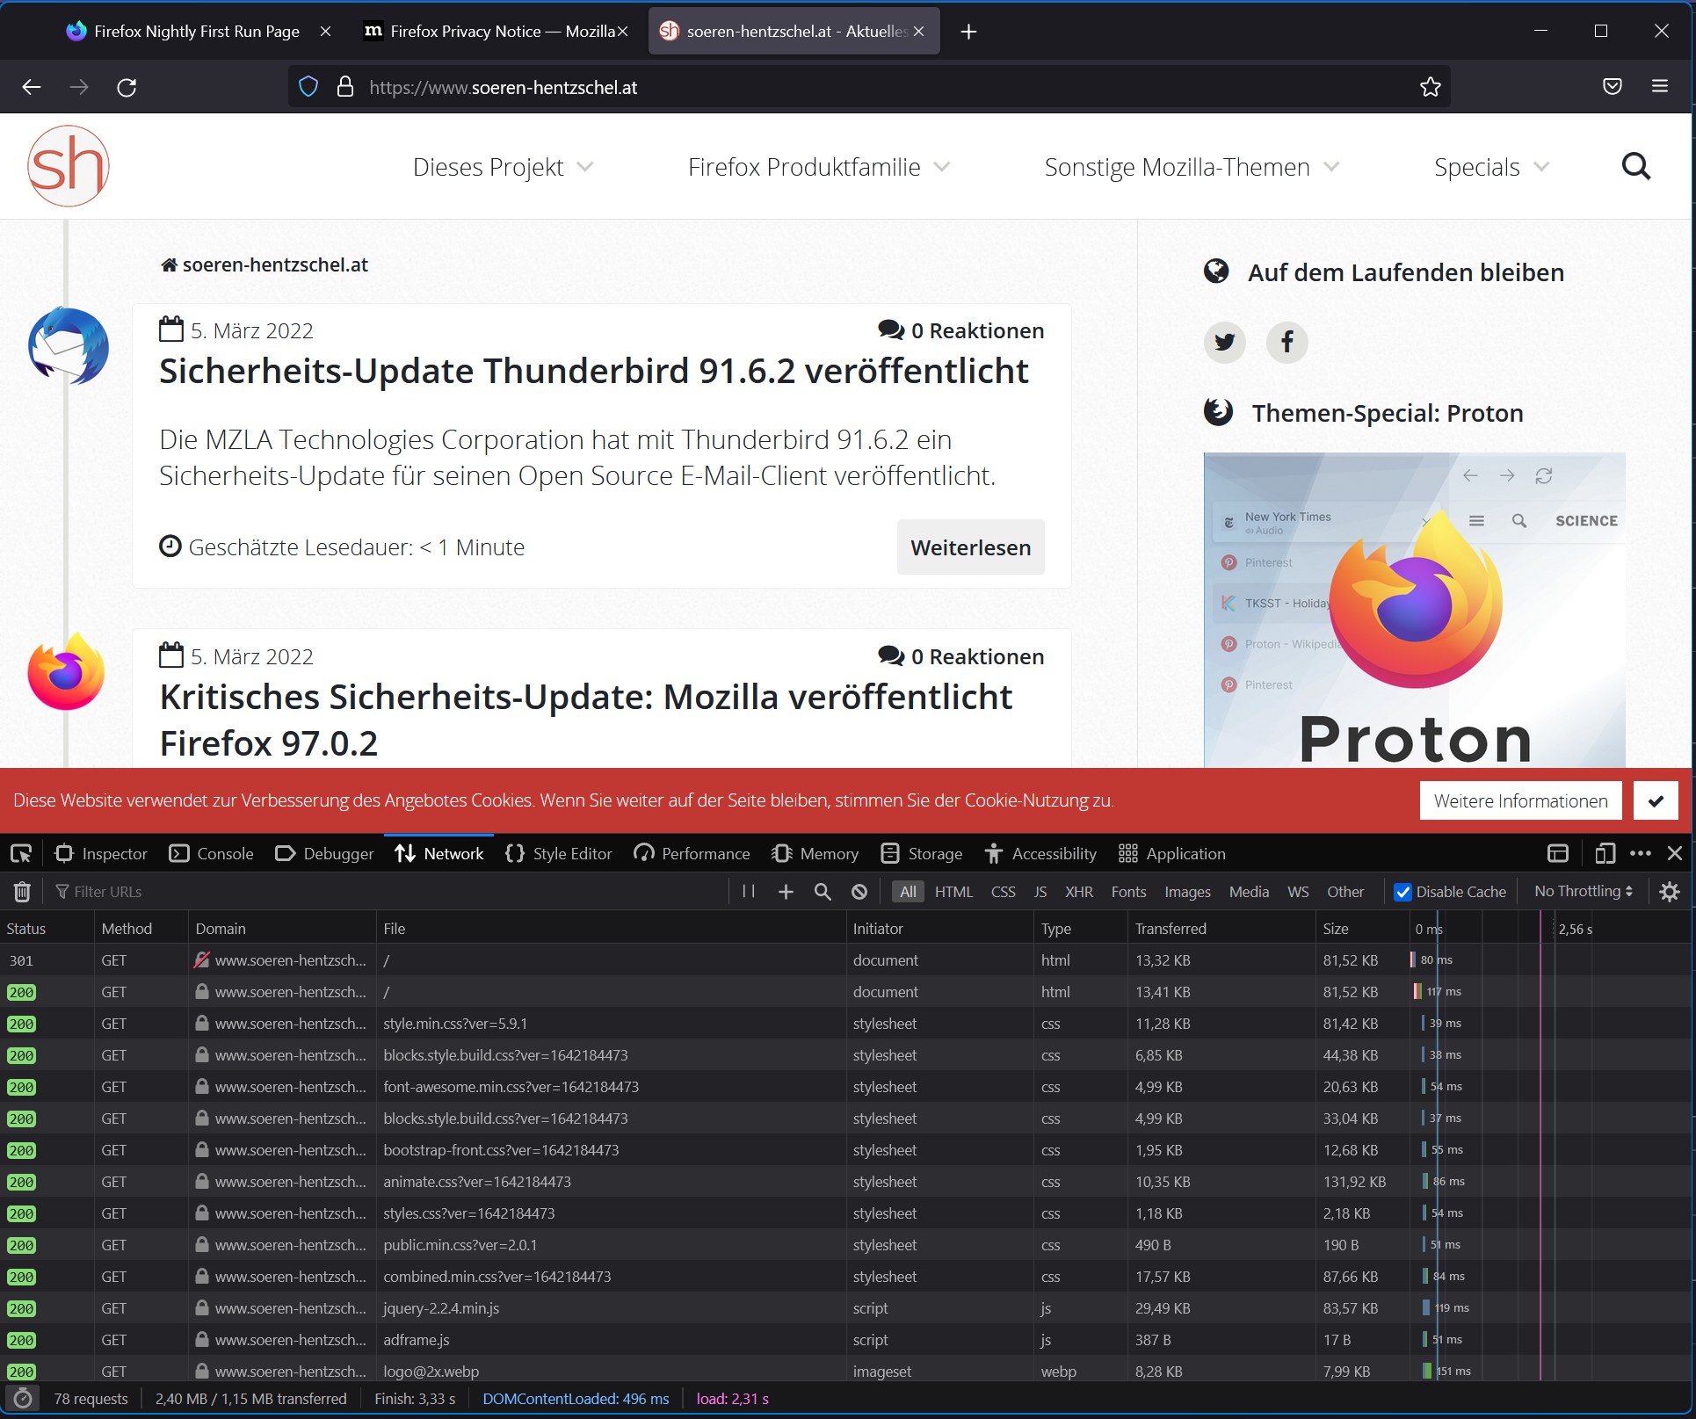Viewport: 1696px width, 1419px height.
Task: Clear network log with trash icon
Action: tap(22, 892)
